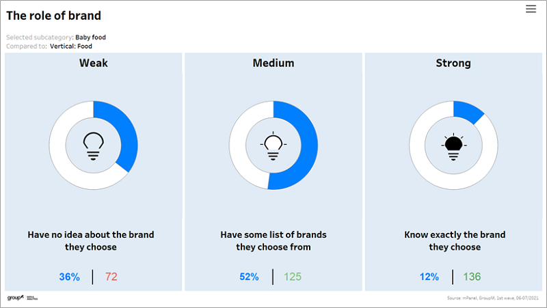Open the hamburger menu
The width and height of the screenshot is (547, 308).
coord(531,9)
